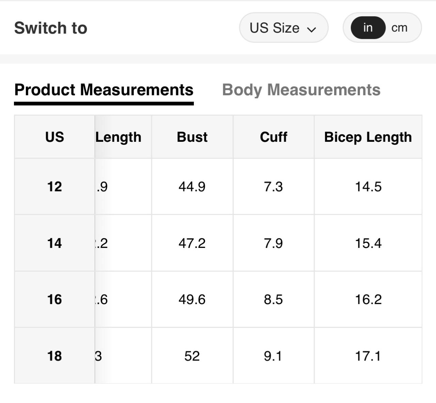
Task: Click the 52 bust value
Action: point(192,356)
